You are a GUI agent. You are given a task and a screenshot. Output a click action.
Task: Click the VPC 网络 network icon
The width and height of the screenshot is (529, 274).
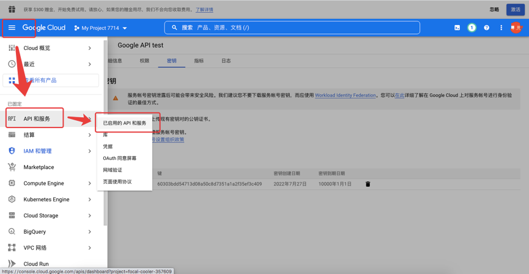click(12, 248)
